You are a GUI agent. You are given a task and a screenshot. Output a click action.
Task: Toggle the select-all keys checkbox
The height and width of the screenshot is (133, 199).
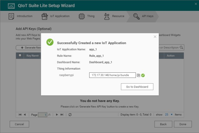[x=20, y=55]
